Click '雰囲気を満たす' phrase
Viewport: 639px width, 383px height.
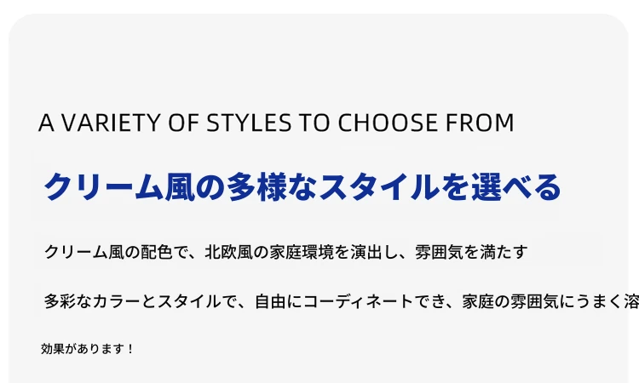click(471, 252)
